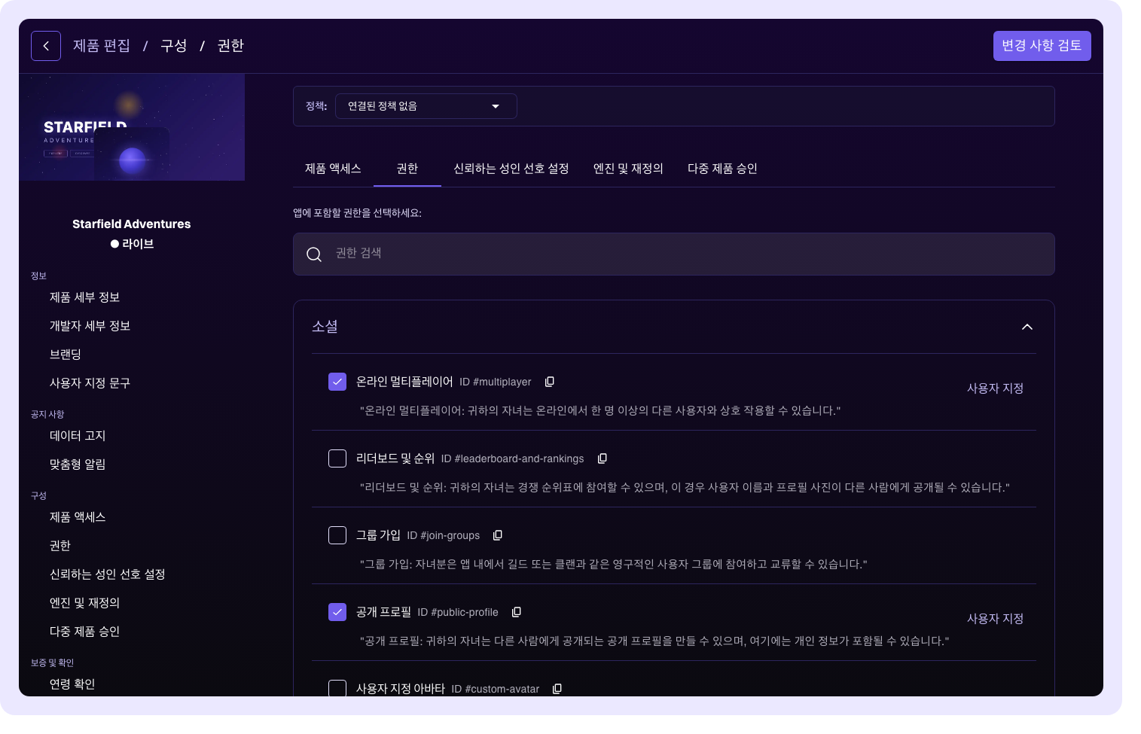Enable 온라인 멀티플레이어 checkbox
The height and width of the screenshot is (734, 1141).
coord(337,382)
